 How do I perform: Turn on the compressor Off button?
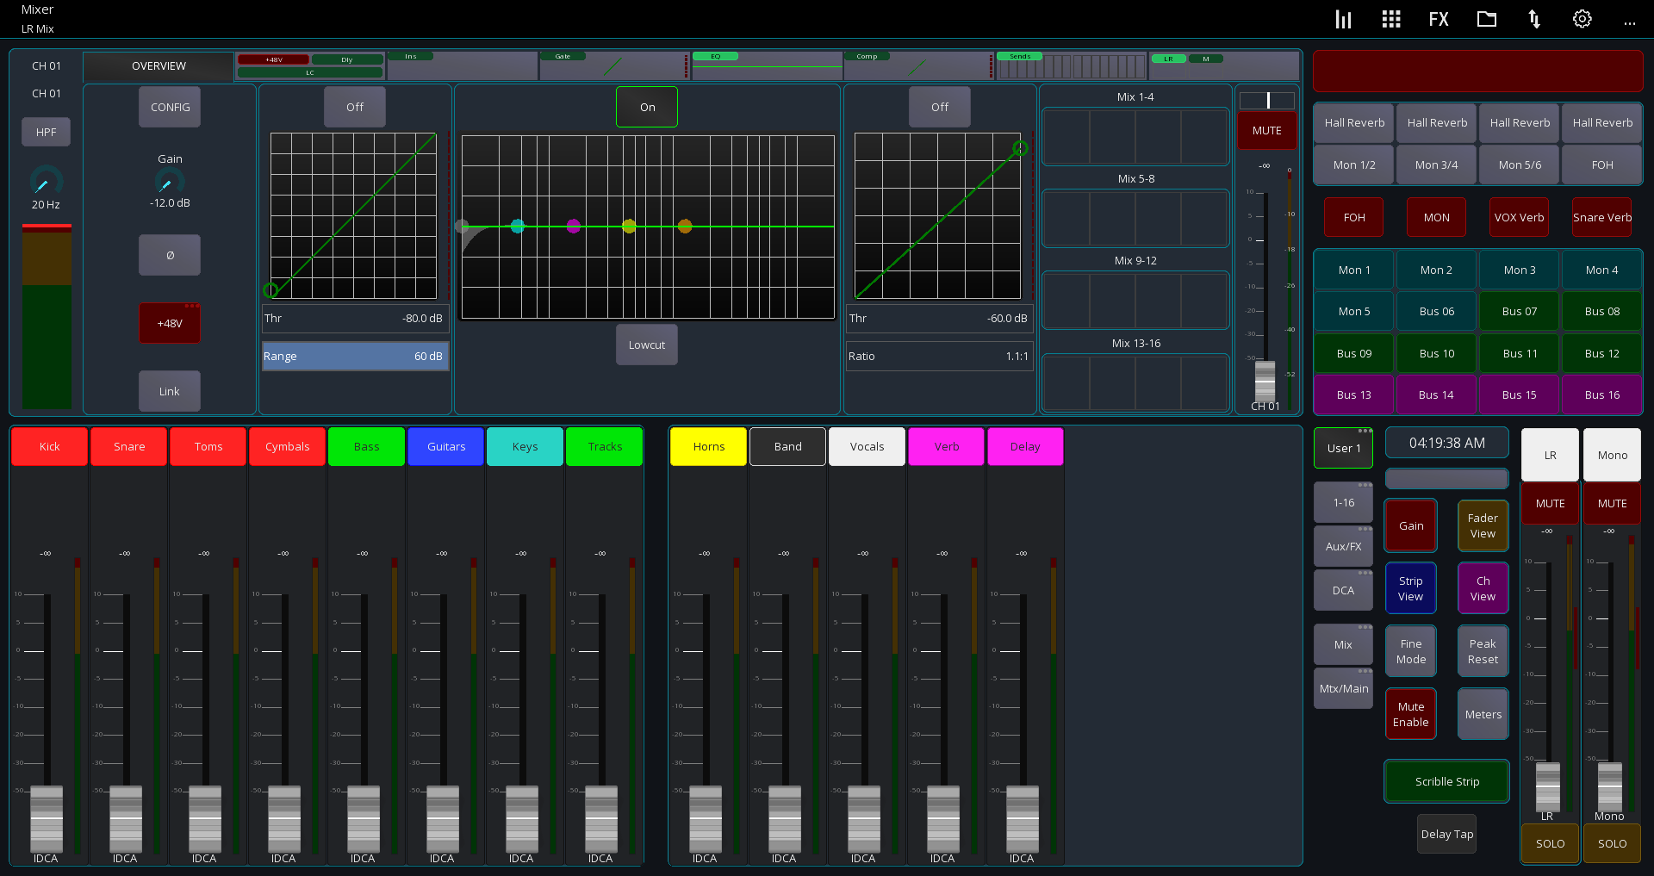(x=940, y=107)
